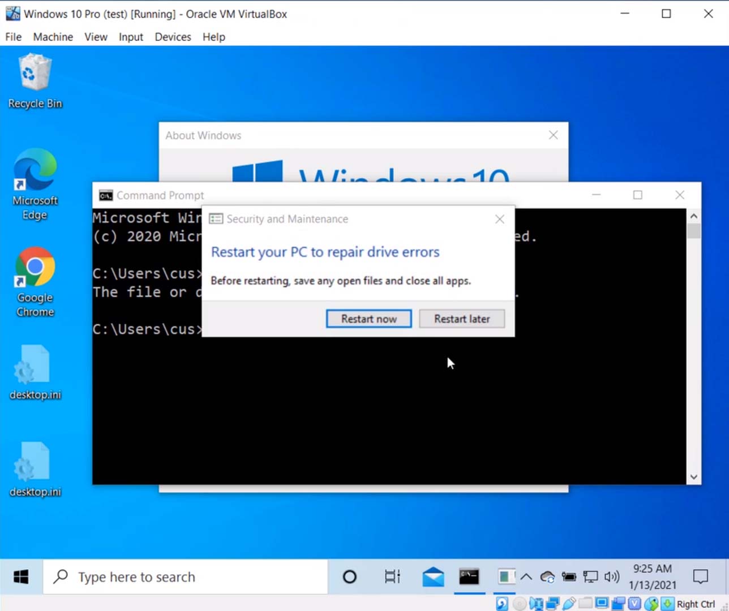Click the VirtualBox audio indicator
The height and width of the screenshot is (611, 729).
tap(536, 604)
